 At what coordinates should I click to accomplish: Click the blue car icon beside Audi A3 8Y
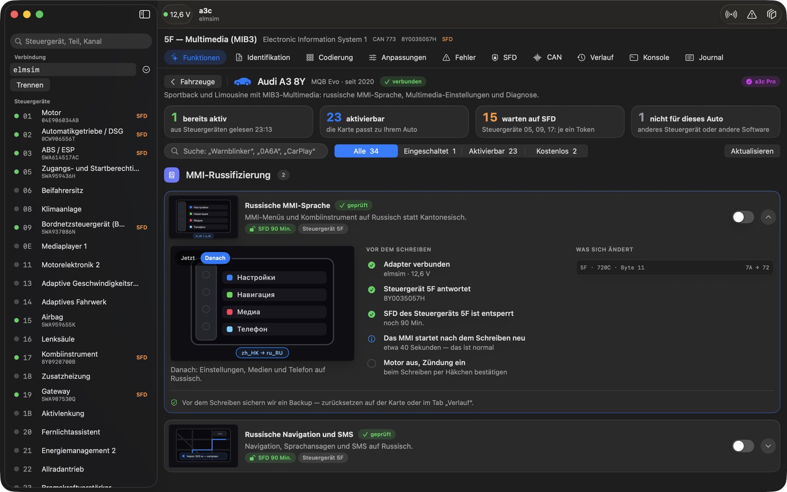coord(242,82)
